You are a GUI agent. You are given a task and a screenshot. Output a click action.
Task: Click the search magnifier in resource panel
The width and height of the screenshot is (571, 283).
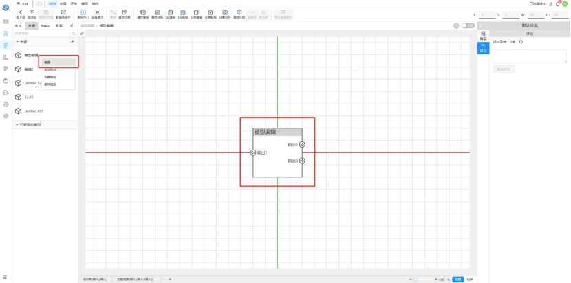coord(74,34)
